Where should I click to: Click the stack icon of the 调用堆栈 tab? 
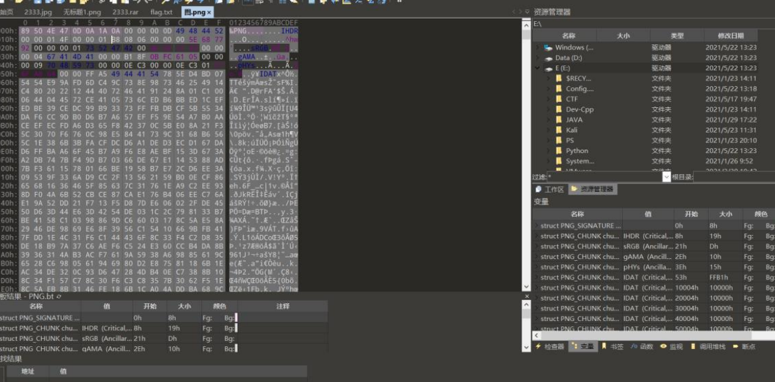693,346
